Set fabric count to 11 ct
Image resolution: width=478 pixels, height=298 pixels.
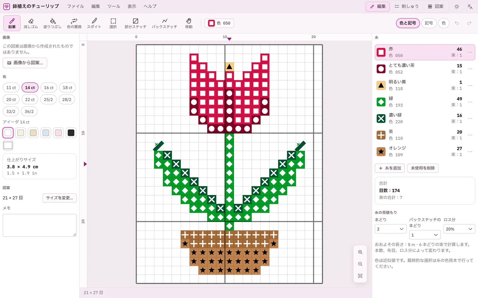(11, 88)
